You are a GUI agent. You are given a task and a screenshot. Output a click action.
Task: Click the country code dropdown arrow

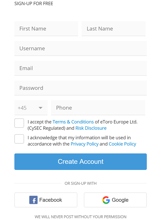click(41, 108)
